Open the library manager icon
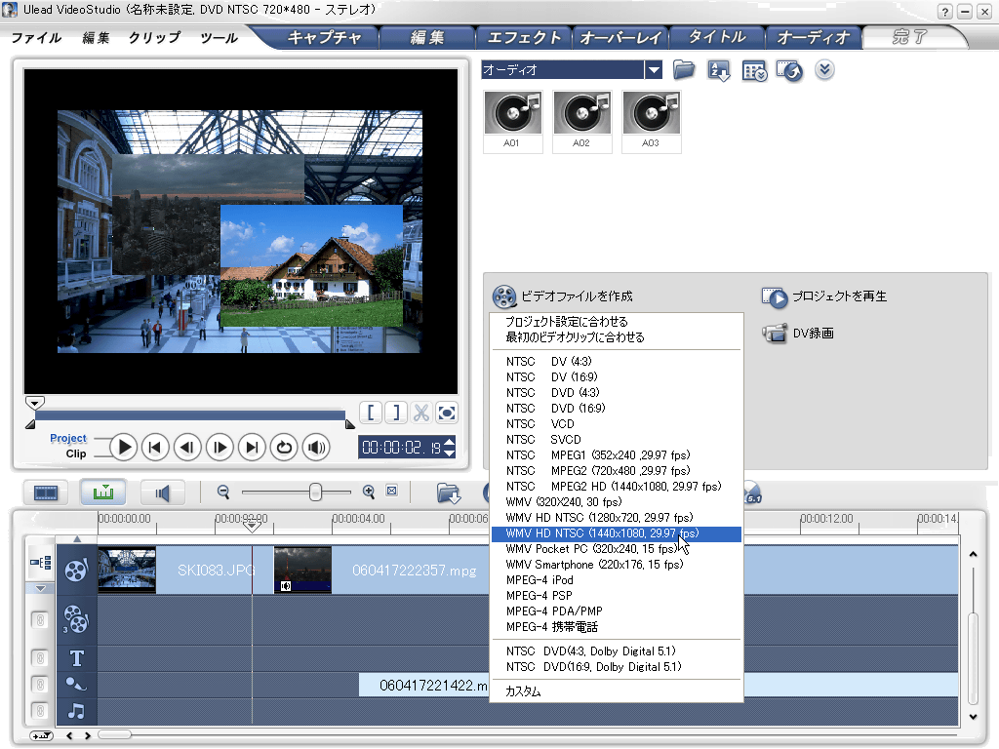 pyautogui.click(x=754, y=70)
